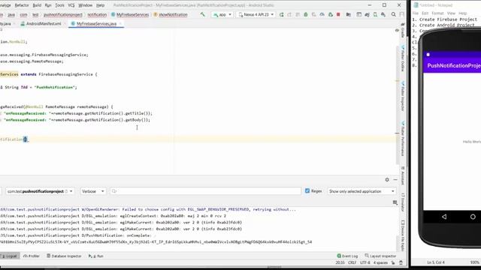Click the Attach Debugger to process icon
This screenshot has width=481, height=270.
pyautogui.click(x=331, y=14)
